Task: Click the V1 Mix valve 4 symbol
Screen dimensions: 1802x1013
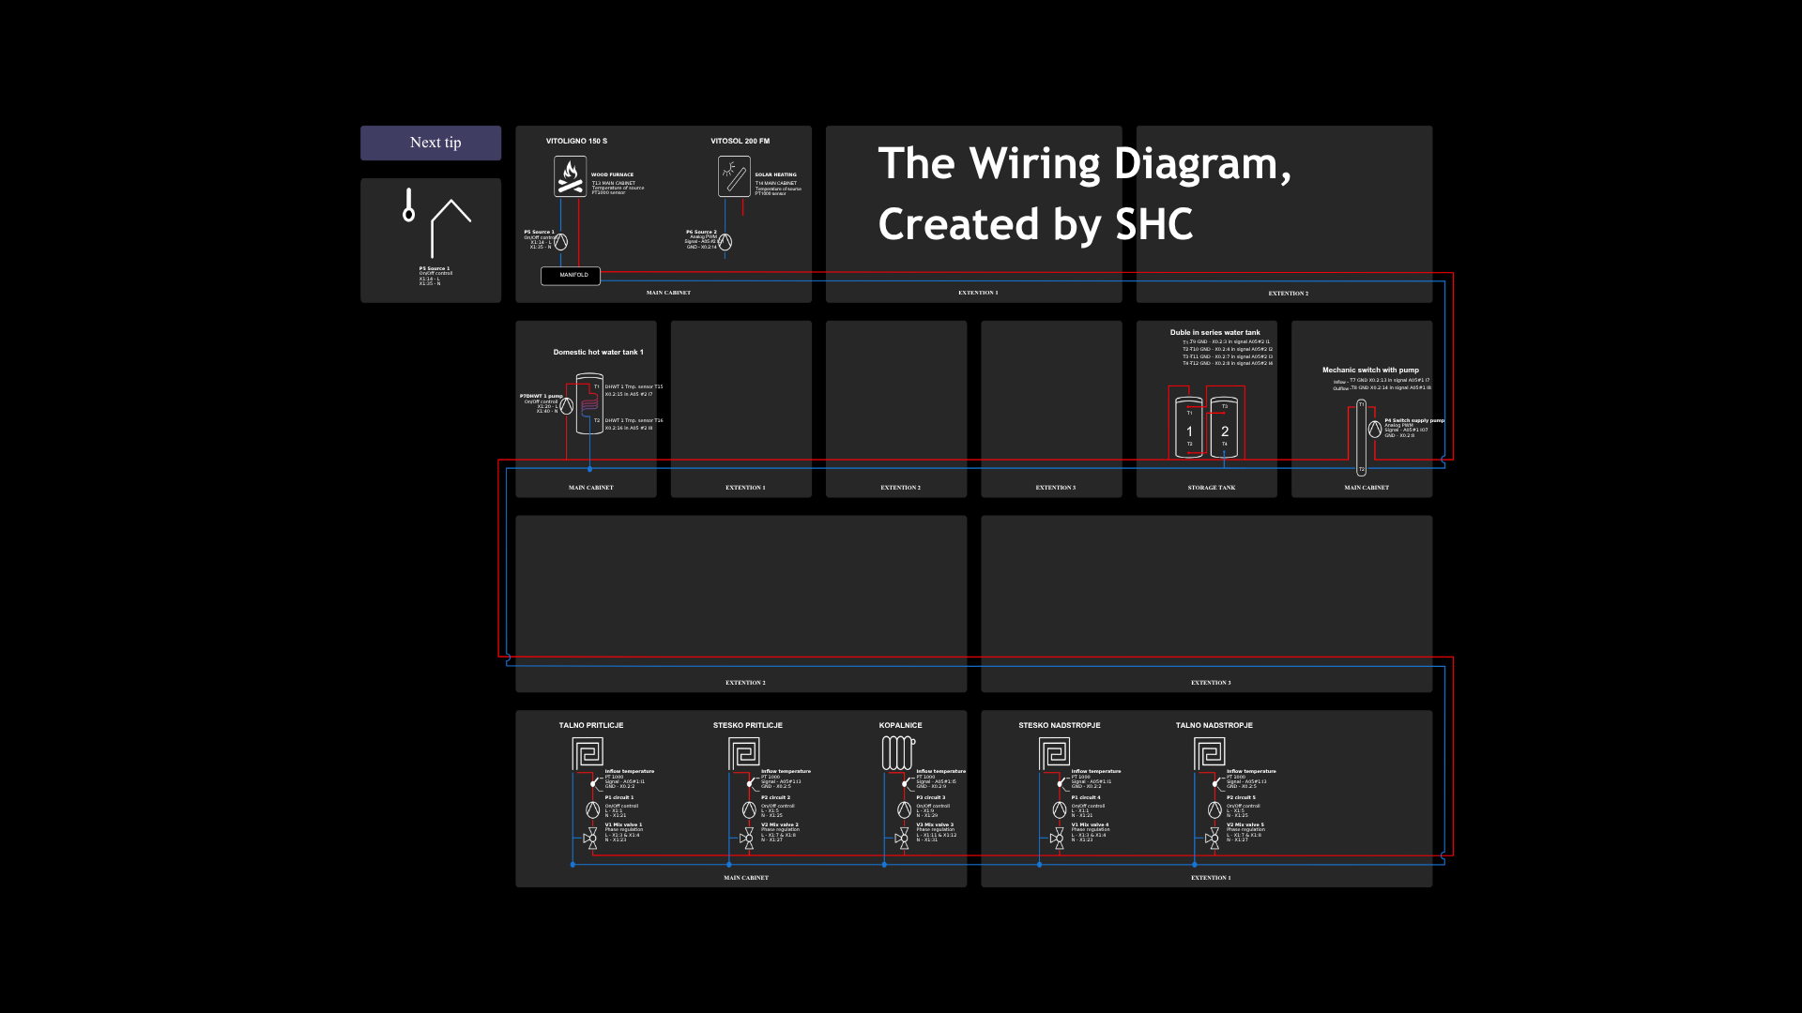Action: 1057,839
